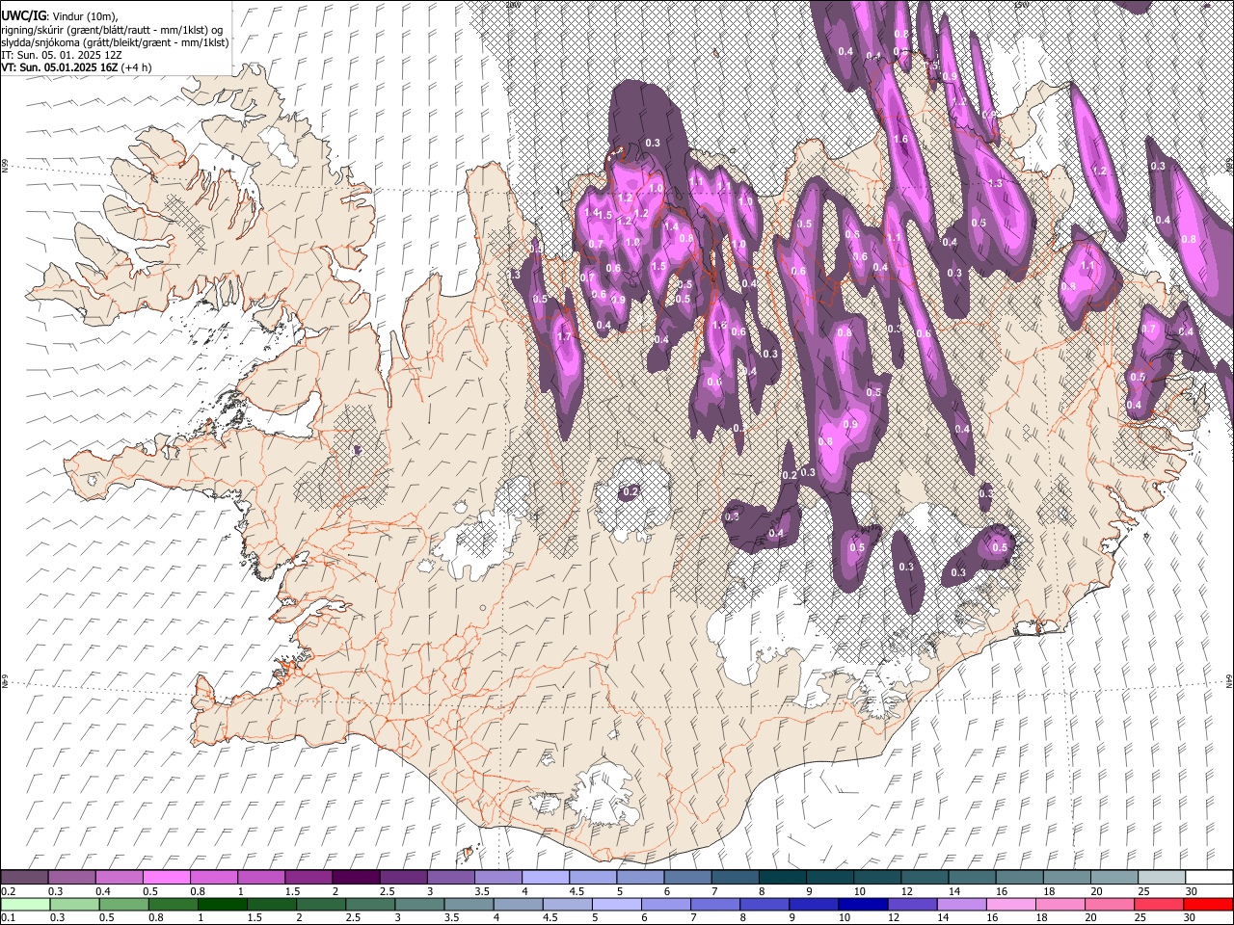
Task: Click the dark teal 8–9 swatch in upper legend row
Action: click(782, 877)
